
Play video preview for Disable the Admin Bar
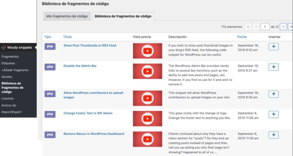[147, 71]
